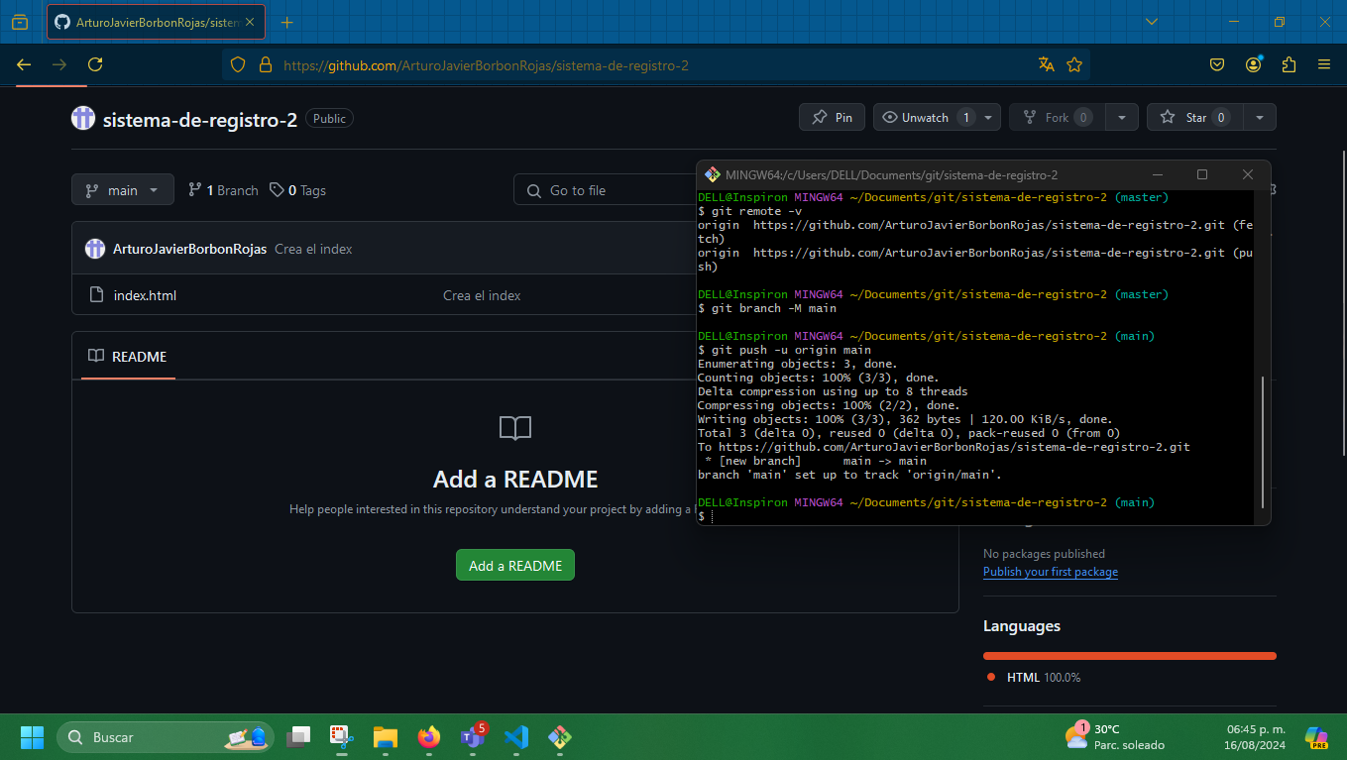The width and height of the screenshot is (1347, 760).
Task: Open the weather widget showing 30°C
Action: [x=1115, y=737]
